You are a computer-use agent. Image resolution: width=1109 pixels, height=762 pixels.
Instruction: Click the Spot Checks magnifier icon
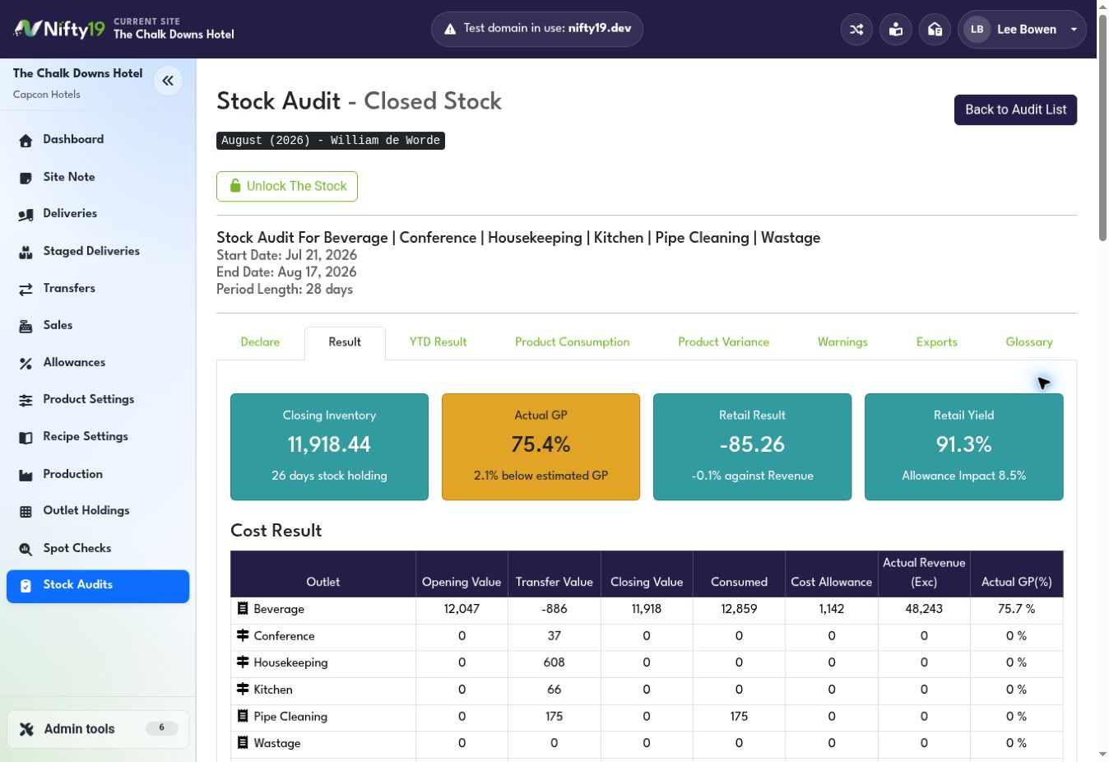(26, 549)
